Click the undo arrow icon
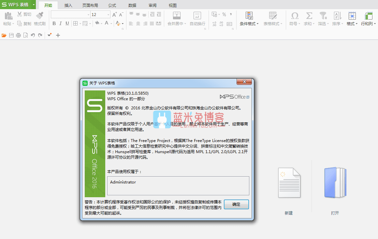 click(x=33, y=35)
